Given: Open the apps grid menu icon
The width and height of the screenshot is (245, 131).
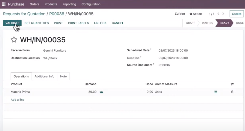Looking at the screenshot, I should (4, 4).
